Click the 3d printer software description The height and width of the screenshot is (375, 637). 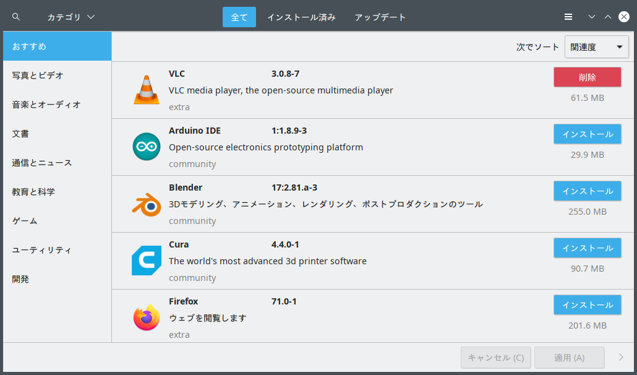click(x=268, y=261)
